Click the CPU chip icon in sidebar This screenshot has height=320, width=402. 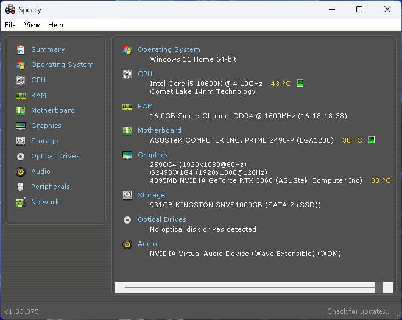tap(21, 80)
